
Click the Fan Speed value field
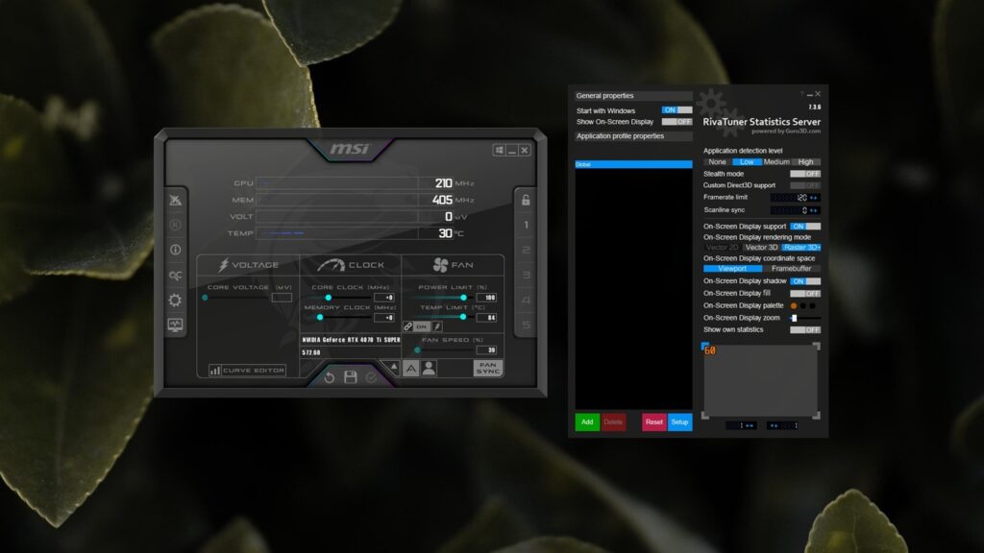point(486,349)
